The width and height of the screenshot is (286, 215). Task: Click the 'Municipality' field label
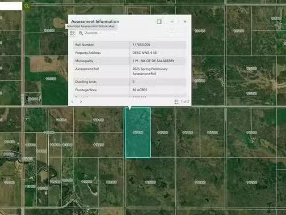pos(84,61)
